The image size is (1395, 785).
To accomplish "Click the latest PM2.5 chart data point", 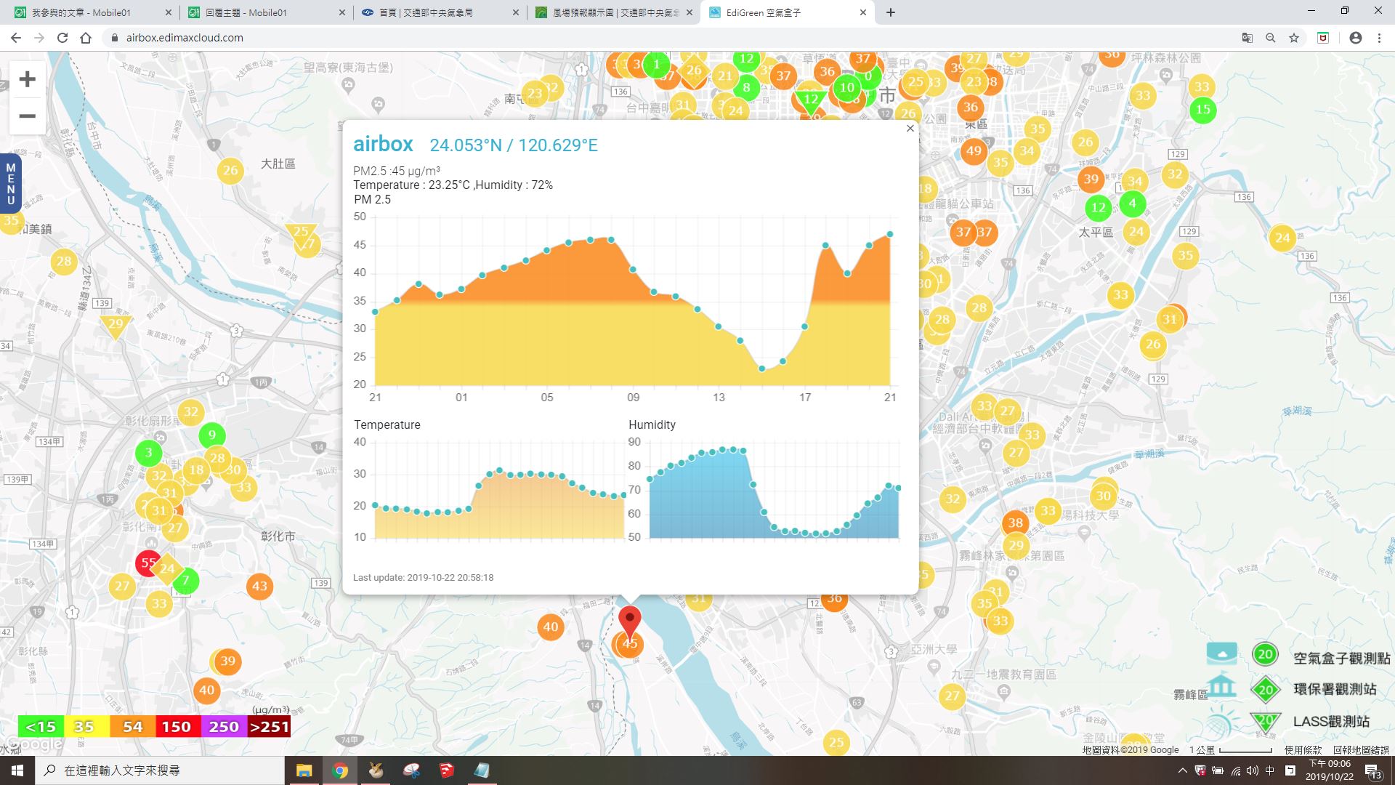I will coord(890,234).
